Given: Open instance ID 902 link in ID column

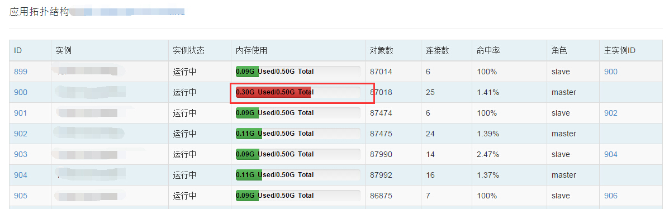Looking at the screenshot, I should (x=21, y=134).
